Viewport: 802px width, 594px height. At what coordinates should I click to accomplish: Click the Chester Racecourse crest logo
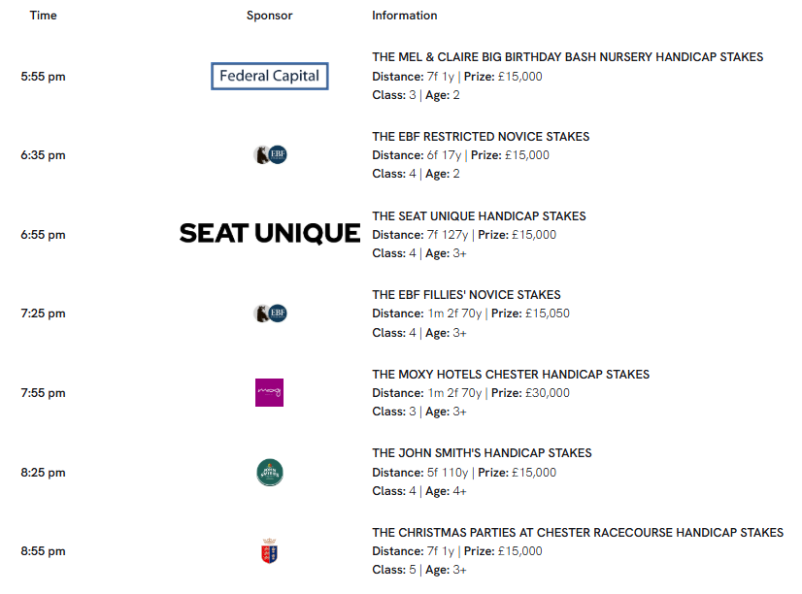coord(270,551)
